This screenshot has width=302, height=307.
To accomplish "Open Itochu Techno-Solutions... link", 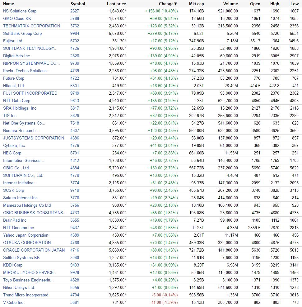I will 27,71.
